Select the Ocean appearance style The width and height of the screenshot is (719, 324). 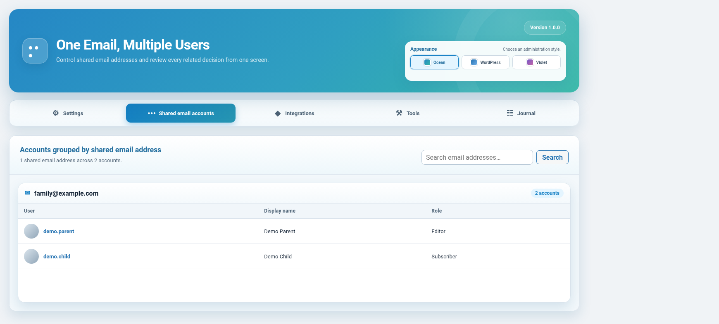434,62
